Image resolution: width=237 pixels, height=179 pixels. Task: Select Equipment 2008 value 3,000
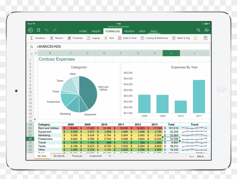[71, 132]
